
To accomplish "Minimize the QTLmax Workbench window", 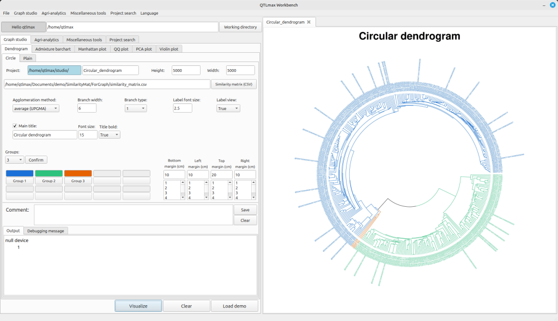I will (544, 5).
